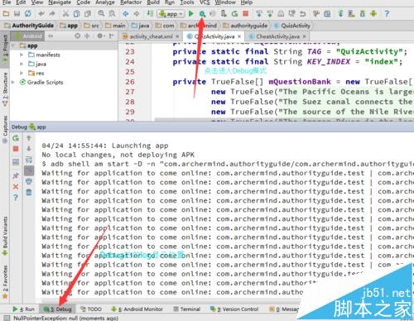Image resolution: width=414 pixels, height=321 pixels.
Task: Expand the java folder
Action: pyautogui.click(x=22, y=64)
